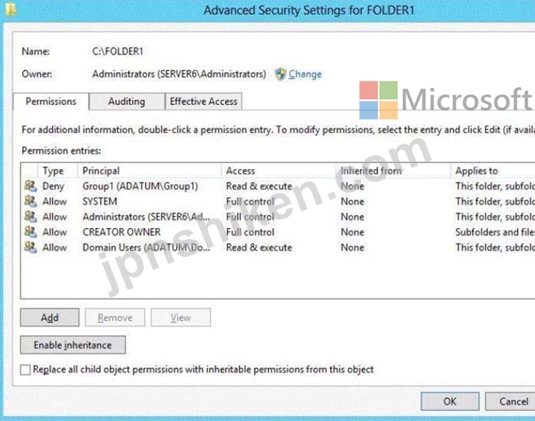The height and width of the screenshot is (421, 535).
Task: Click the Enable inheritance button
Action: [73, 345]
